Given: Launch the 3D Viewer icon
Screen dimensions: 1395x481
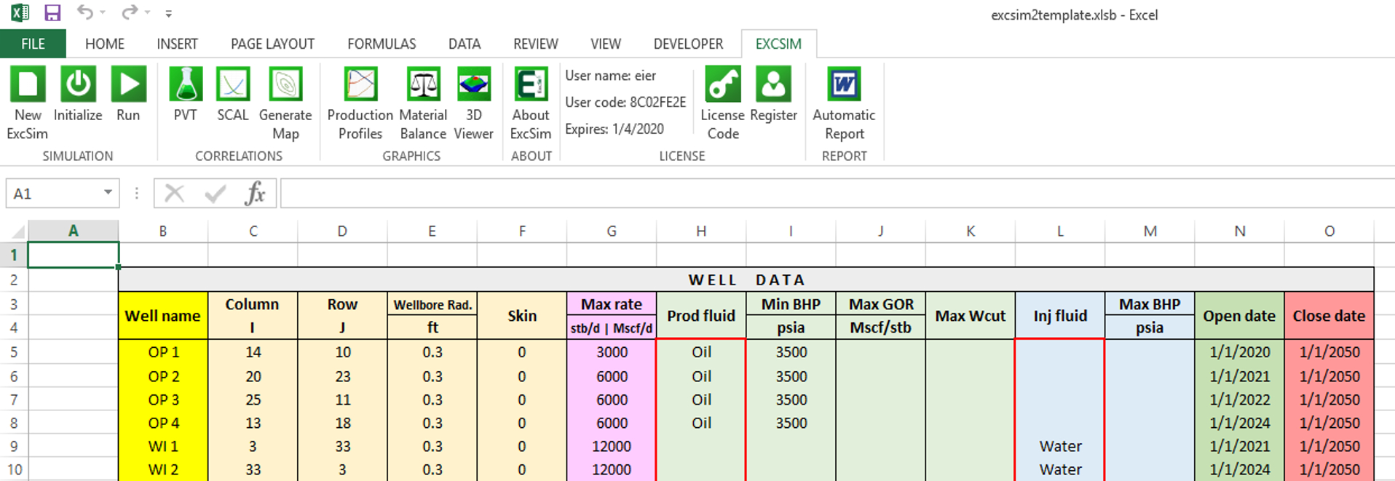Looking at the screenshot, I should pos(474,84).
